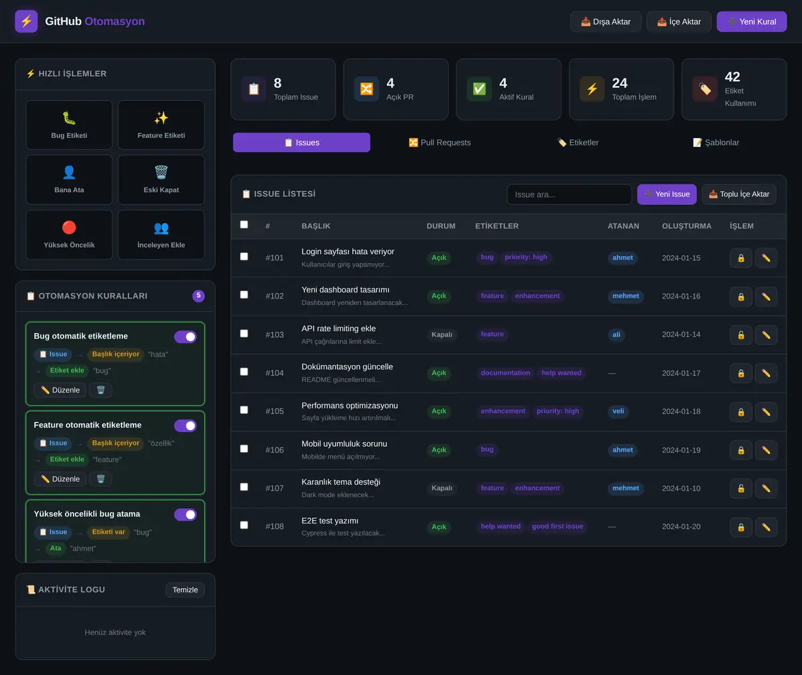Click the rules count badge '5'
The width and height of the screenshot is (802, 675).
[x=198, y=296]
